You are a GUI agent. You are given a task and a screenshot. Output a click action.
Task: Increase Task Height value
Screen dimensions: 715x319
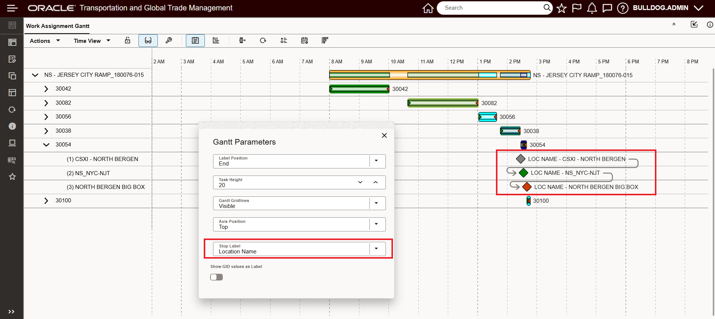pyautogui.click(x=376, y=182)
